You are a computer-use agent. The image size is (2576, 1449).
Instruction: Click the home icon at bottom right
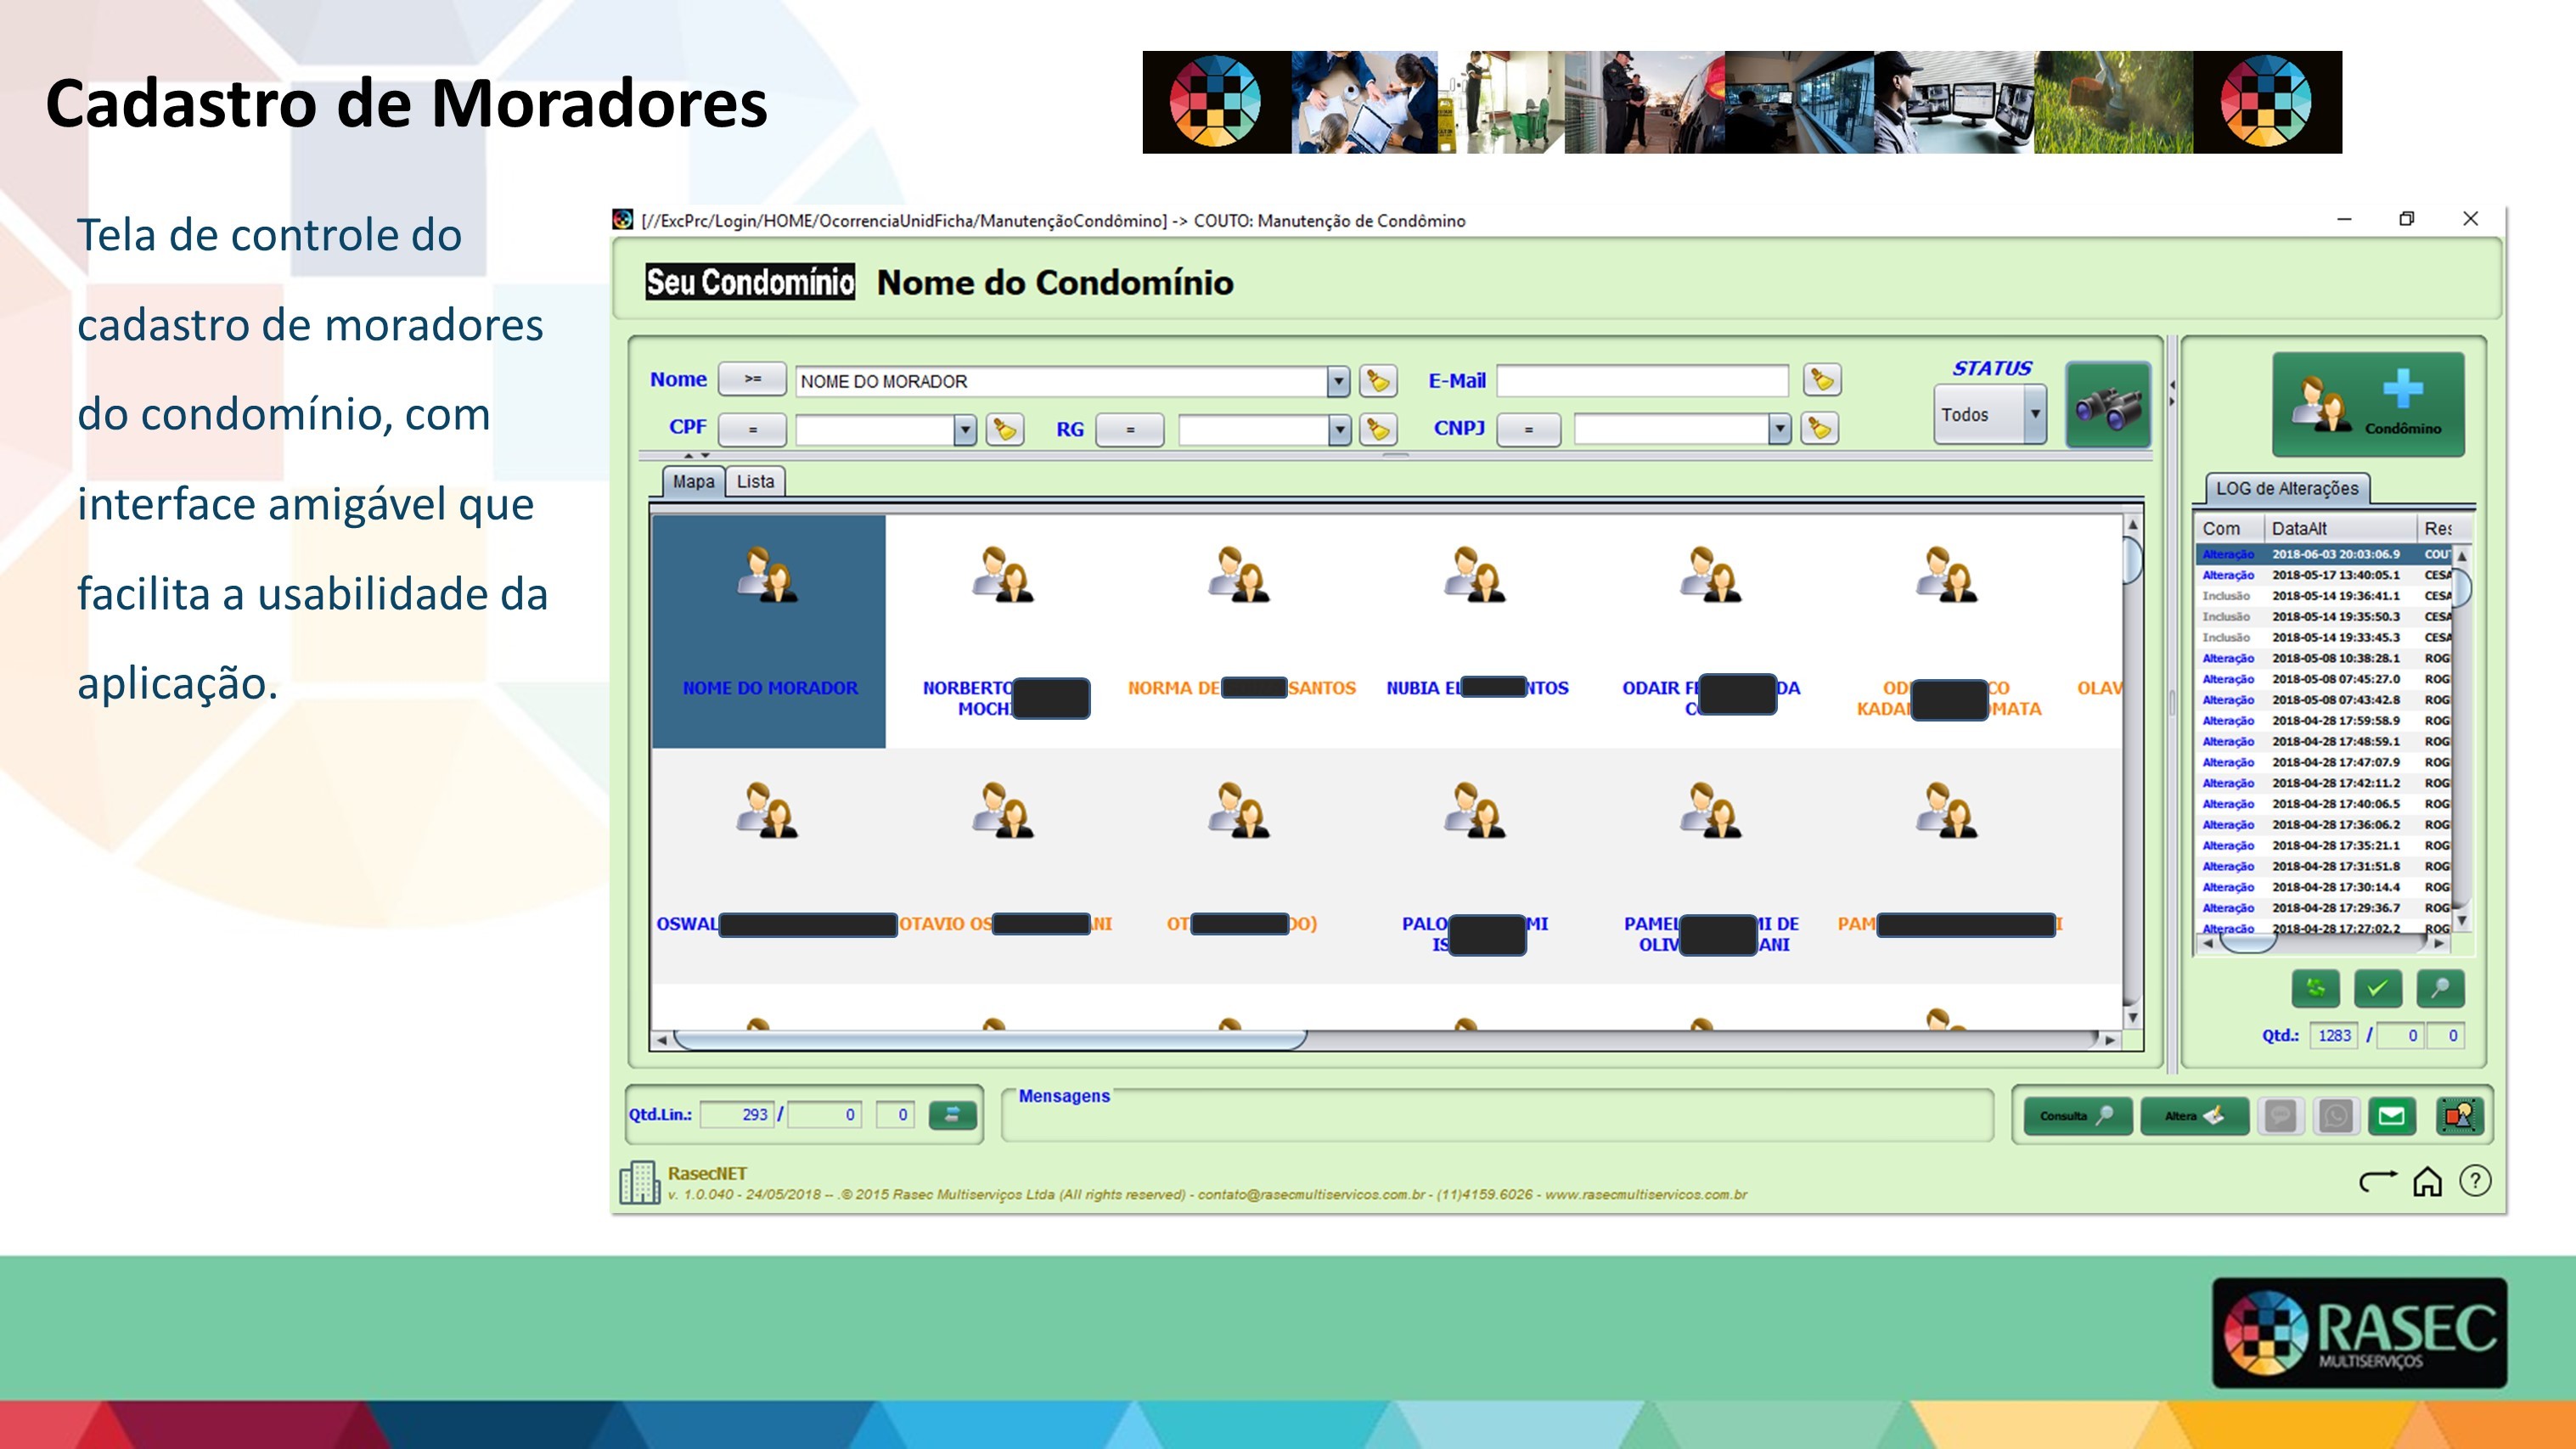(2427, 1182)
